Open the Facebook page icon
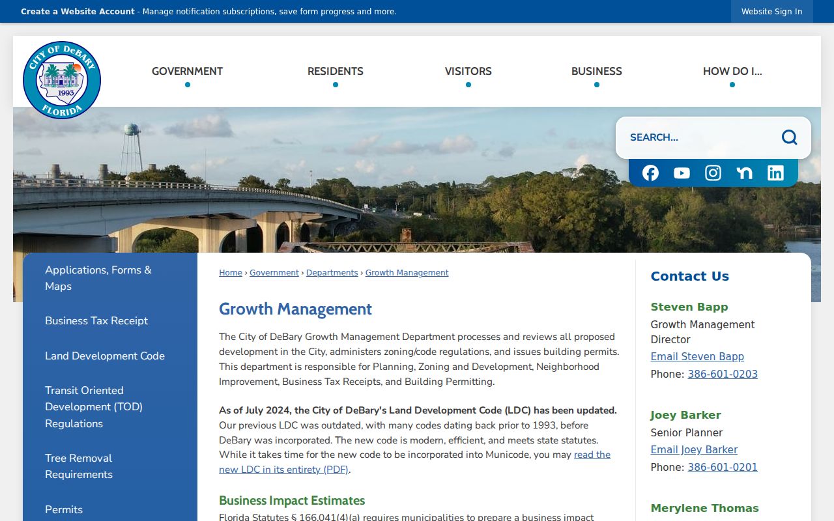 pyautogui.click(x=650, y=173)
